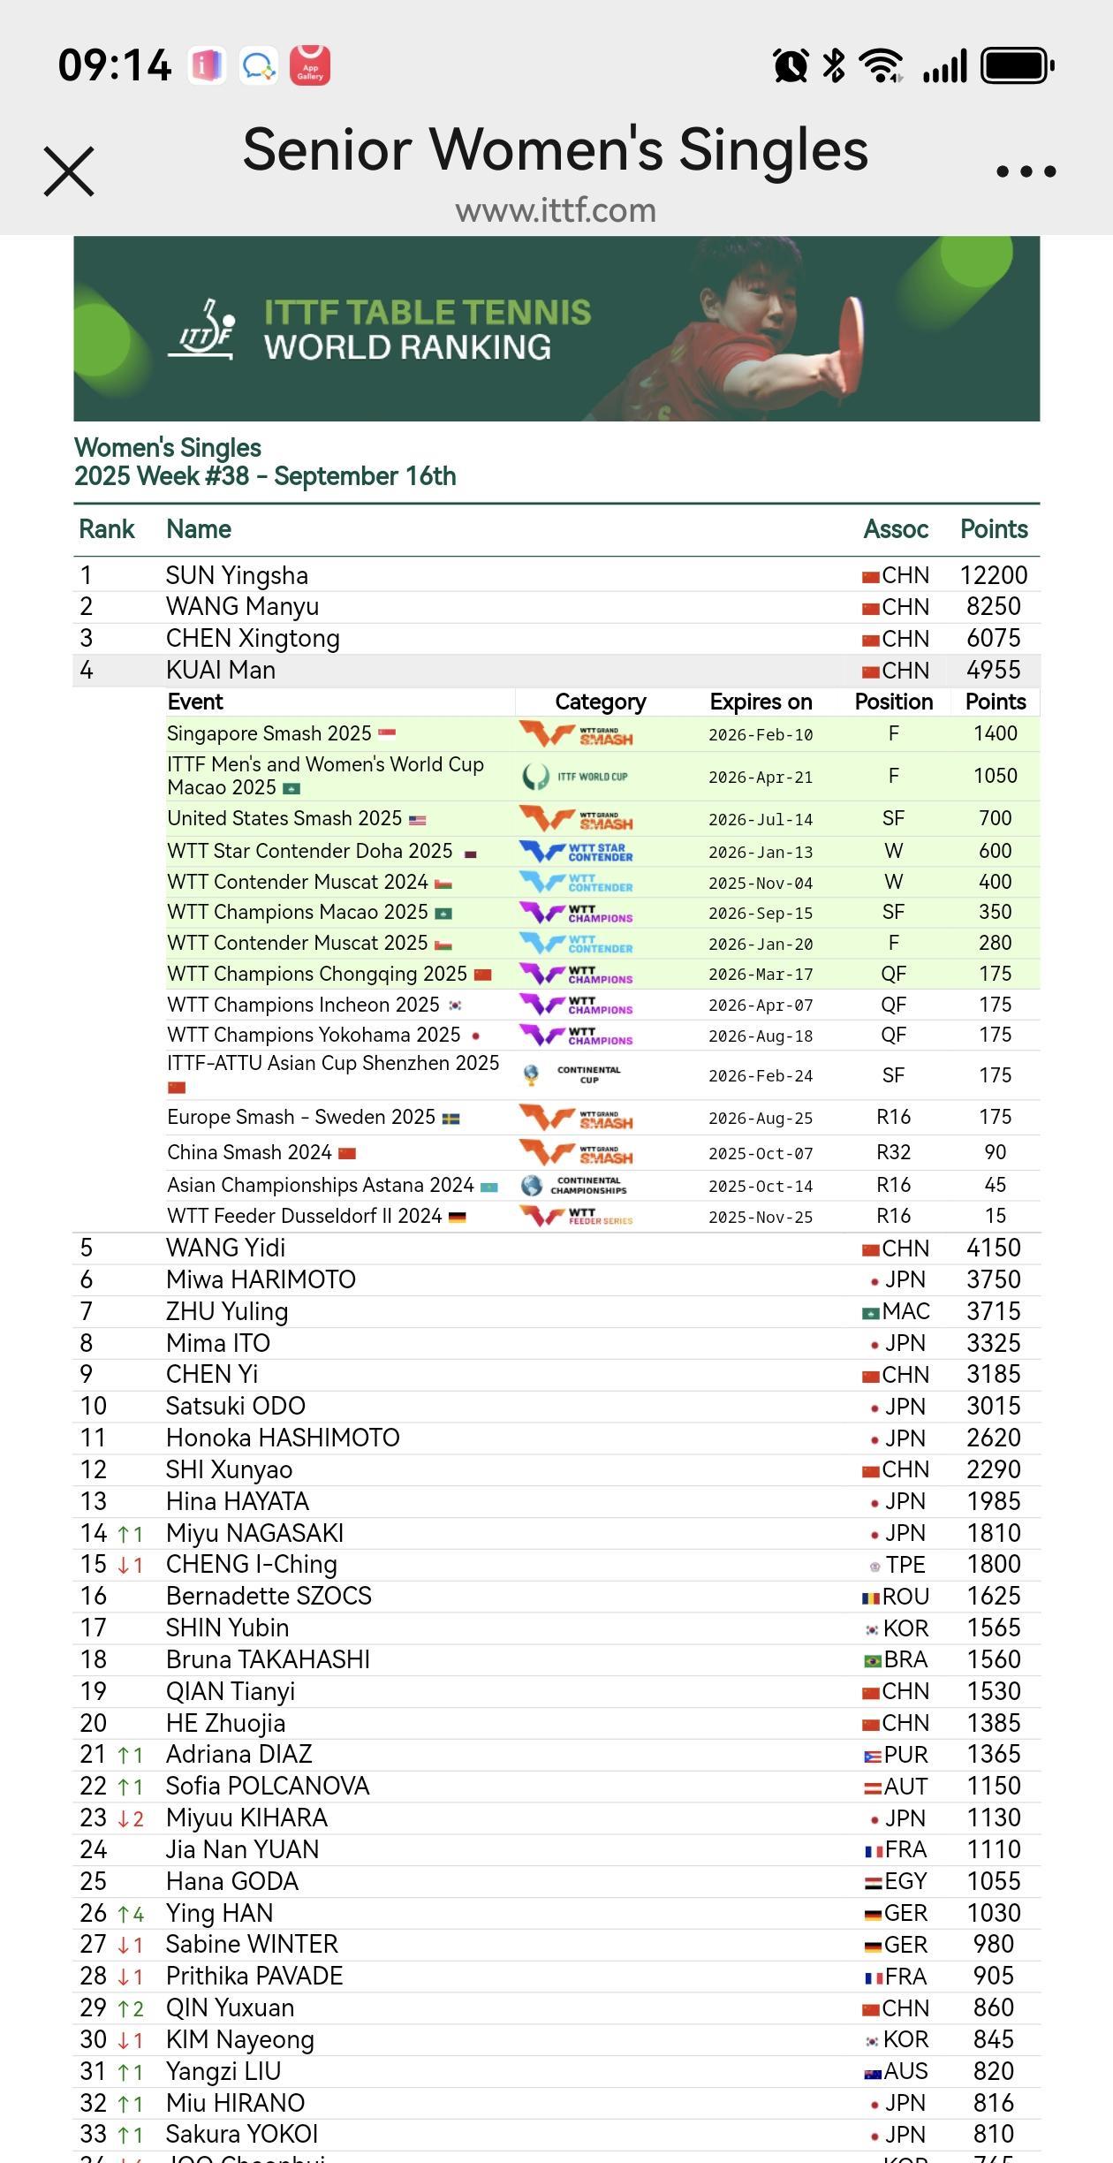Viewport: 1113px width, 2163px height.
Task: Click the Assoc column header
Action: click(896, 529)
